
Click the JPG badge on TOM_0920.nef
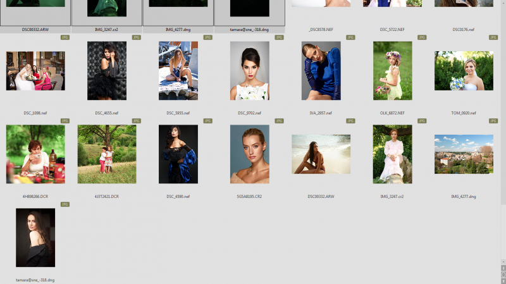[493, 37]
